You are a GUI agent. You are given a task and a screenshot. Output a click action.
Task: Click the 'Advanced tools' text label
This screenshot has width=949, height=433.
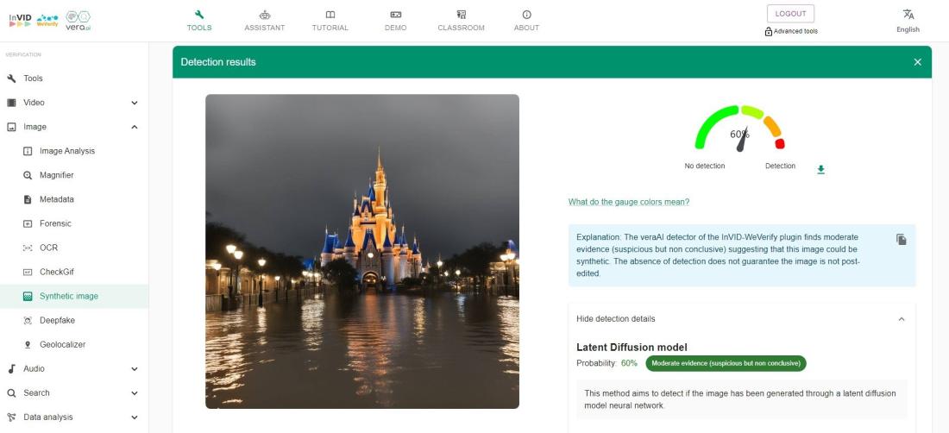click(796, 31)
